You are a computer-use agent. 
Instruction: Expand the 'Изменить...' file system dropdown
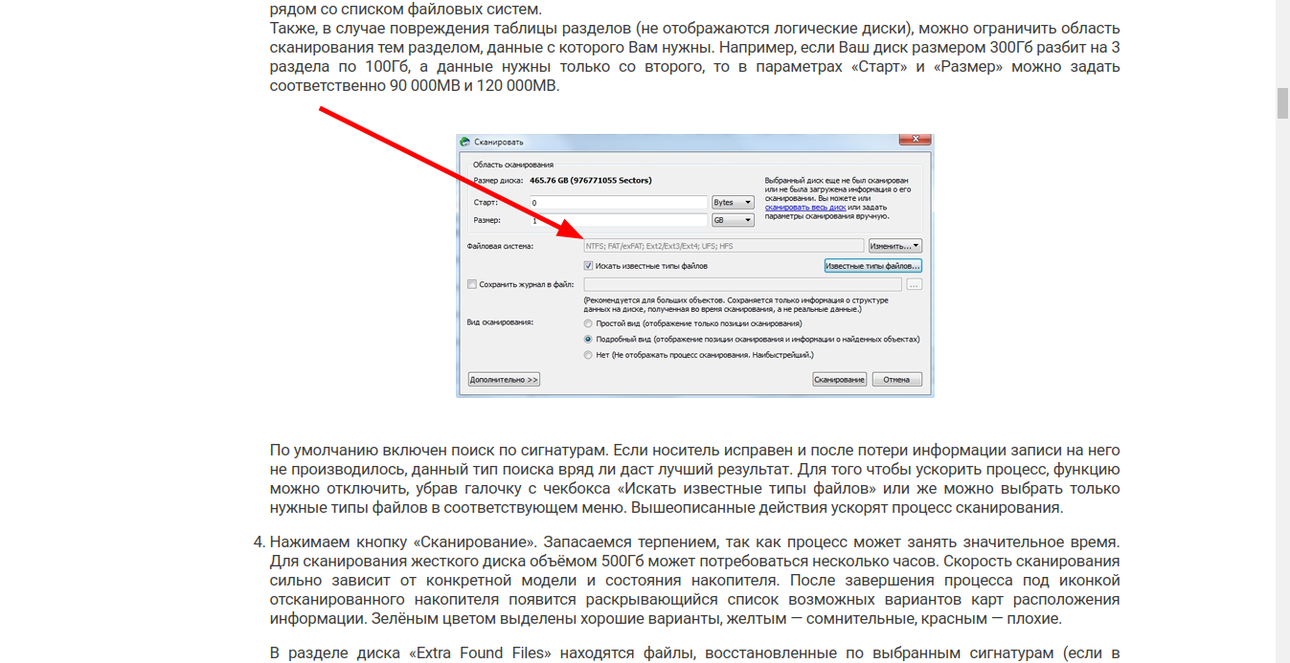(894, 246)
